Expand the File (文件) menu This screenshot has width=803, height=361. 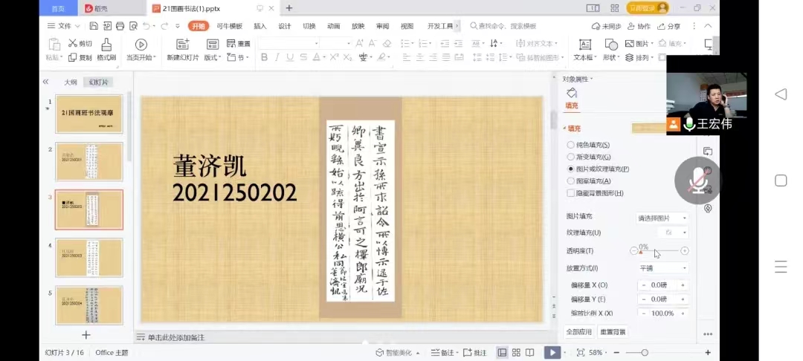[63, 26]
